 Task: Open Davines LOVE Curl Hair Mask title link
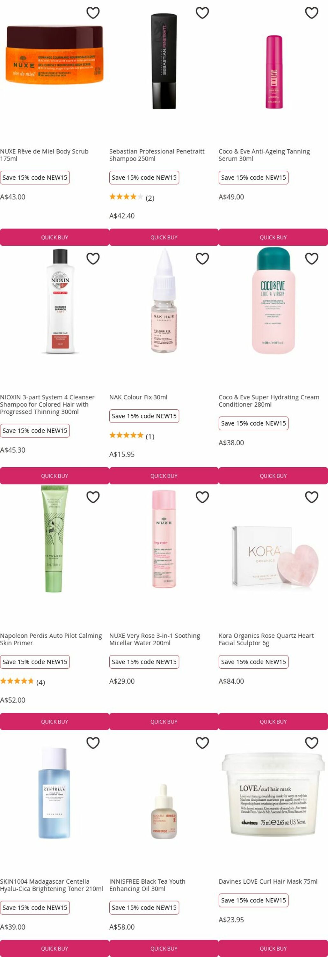268,881
